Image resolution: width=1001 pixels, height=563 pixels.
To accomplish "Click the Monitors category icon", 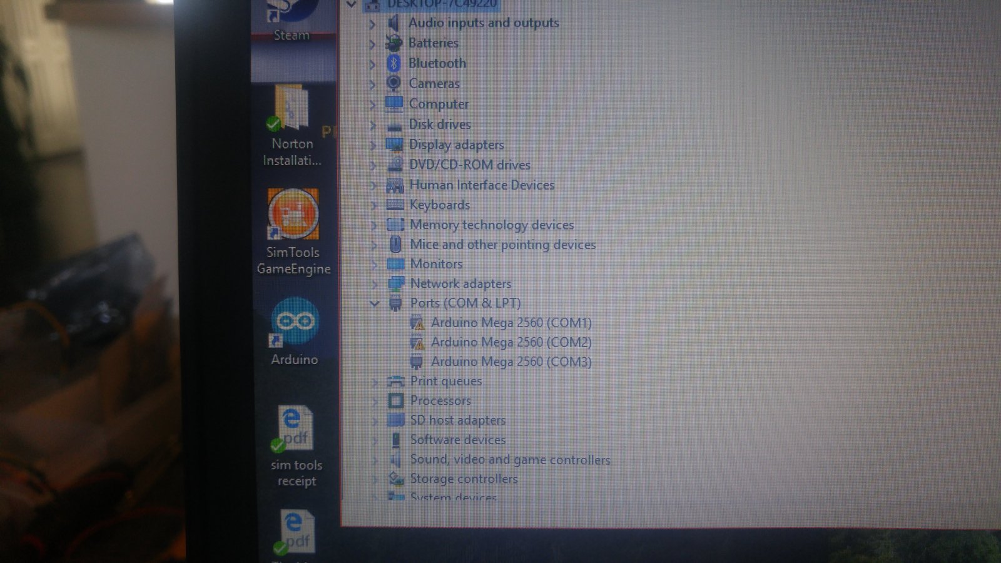I will (395, 264).
